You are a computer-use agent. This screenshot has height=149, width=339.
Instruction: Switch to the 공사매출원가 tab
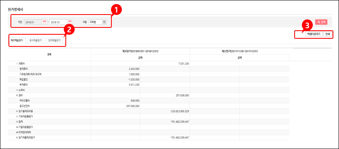pos(36,40)
